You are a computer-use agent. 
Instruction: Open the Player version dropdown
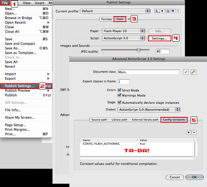(123, 31)
